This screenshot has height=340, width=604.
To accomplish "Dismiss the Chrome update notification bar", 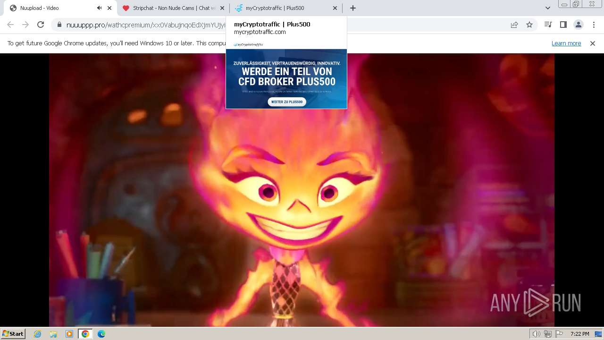I will [x=593, y=43].
